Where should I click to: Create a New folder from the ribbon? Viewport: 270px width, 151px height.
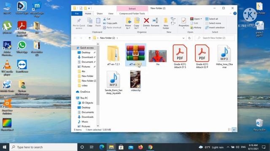click(x=166, y=23)
